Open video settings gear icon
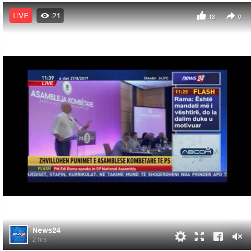 (181, 236)
